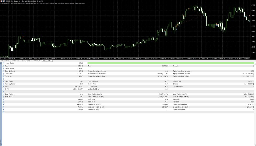Click the Total Net Profit value 525.57

coord(81,71)
